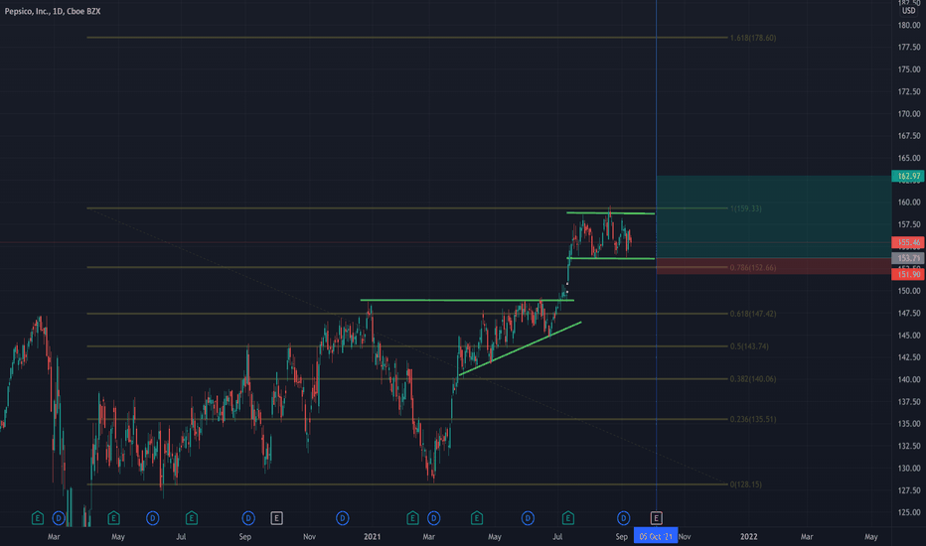Image resolution: width=926 pixels, height=546 pixels.
Task: Click the 0(128.15) Fibonacci level label
Action: click(746, 484)
